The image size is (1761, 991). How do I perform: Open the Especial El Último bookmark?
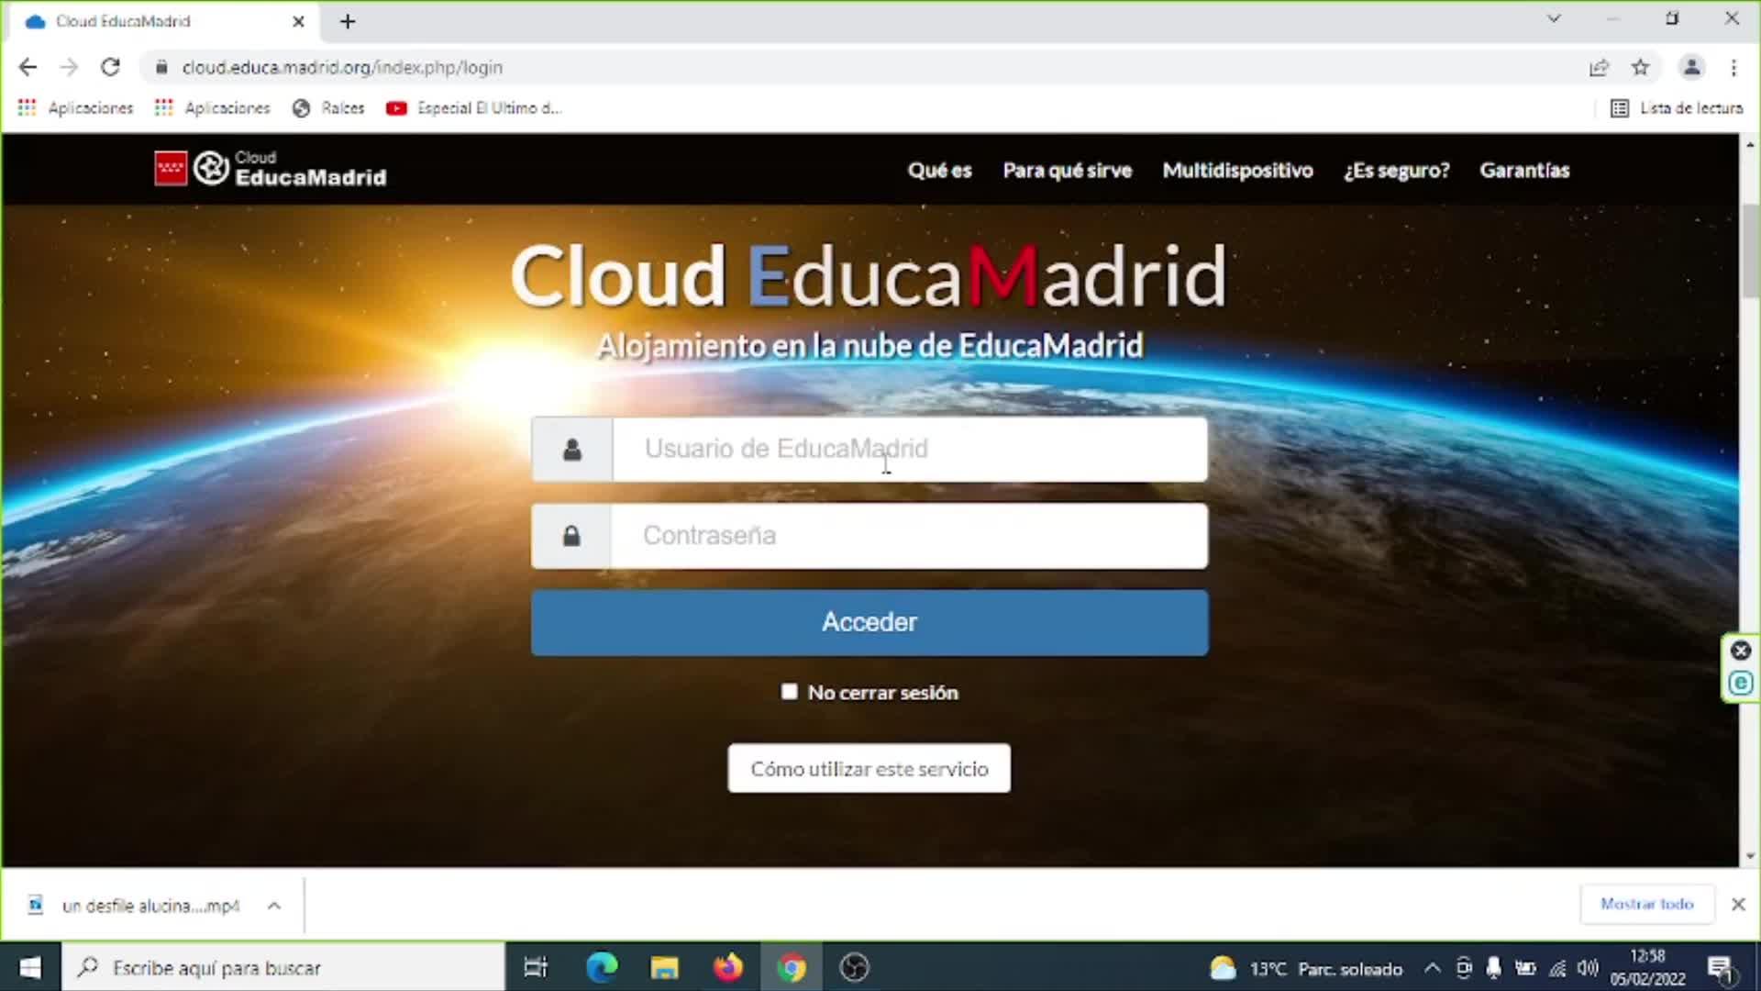474,108
